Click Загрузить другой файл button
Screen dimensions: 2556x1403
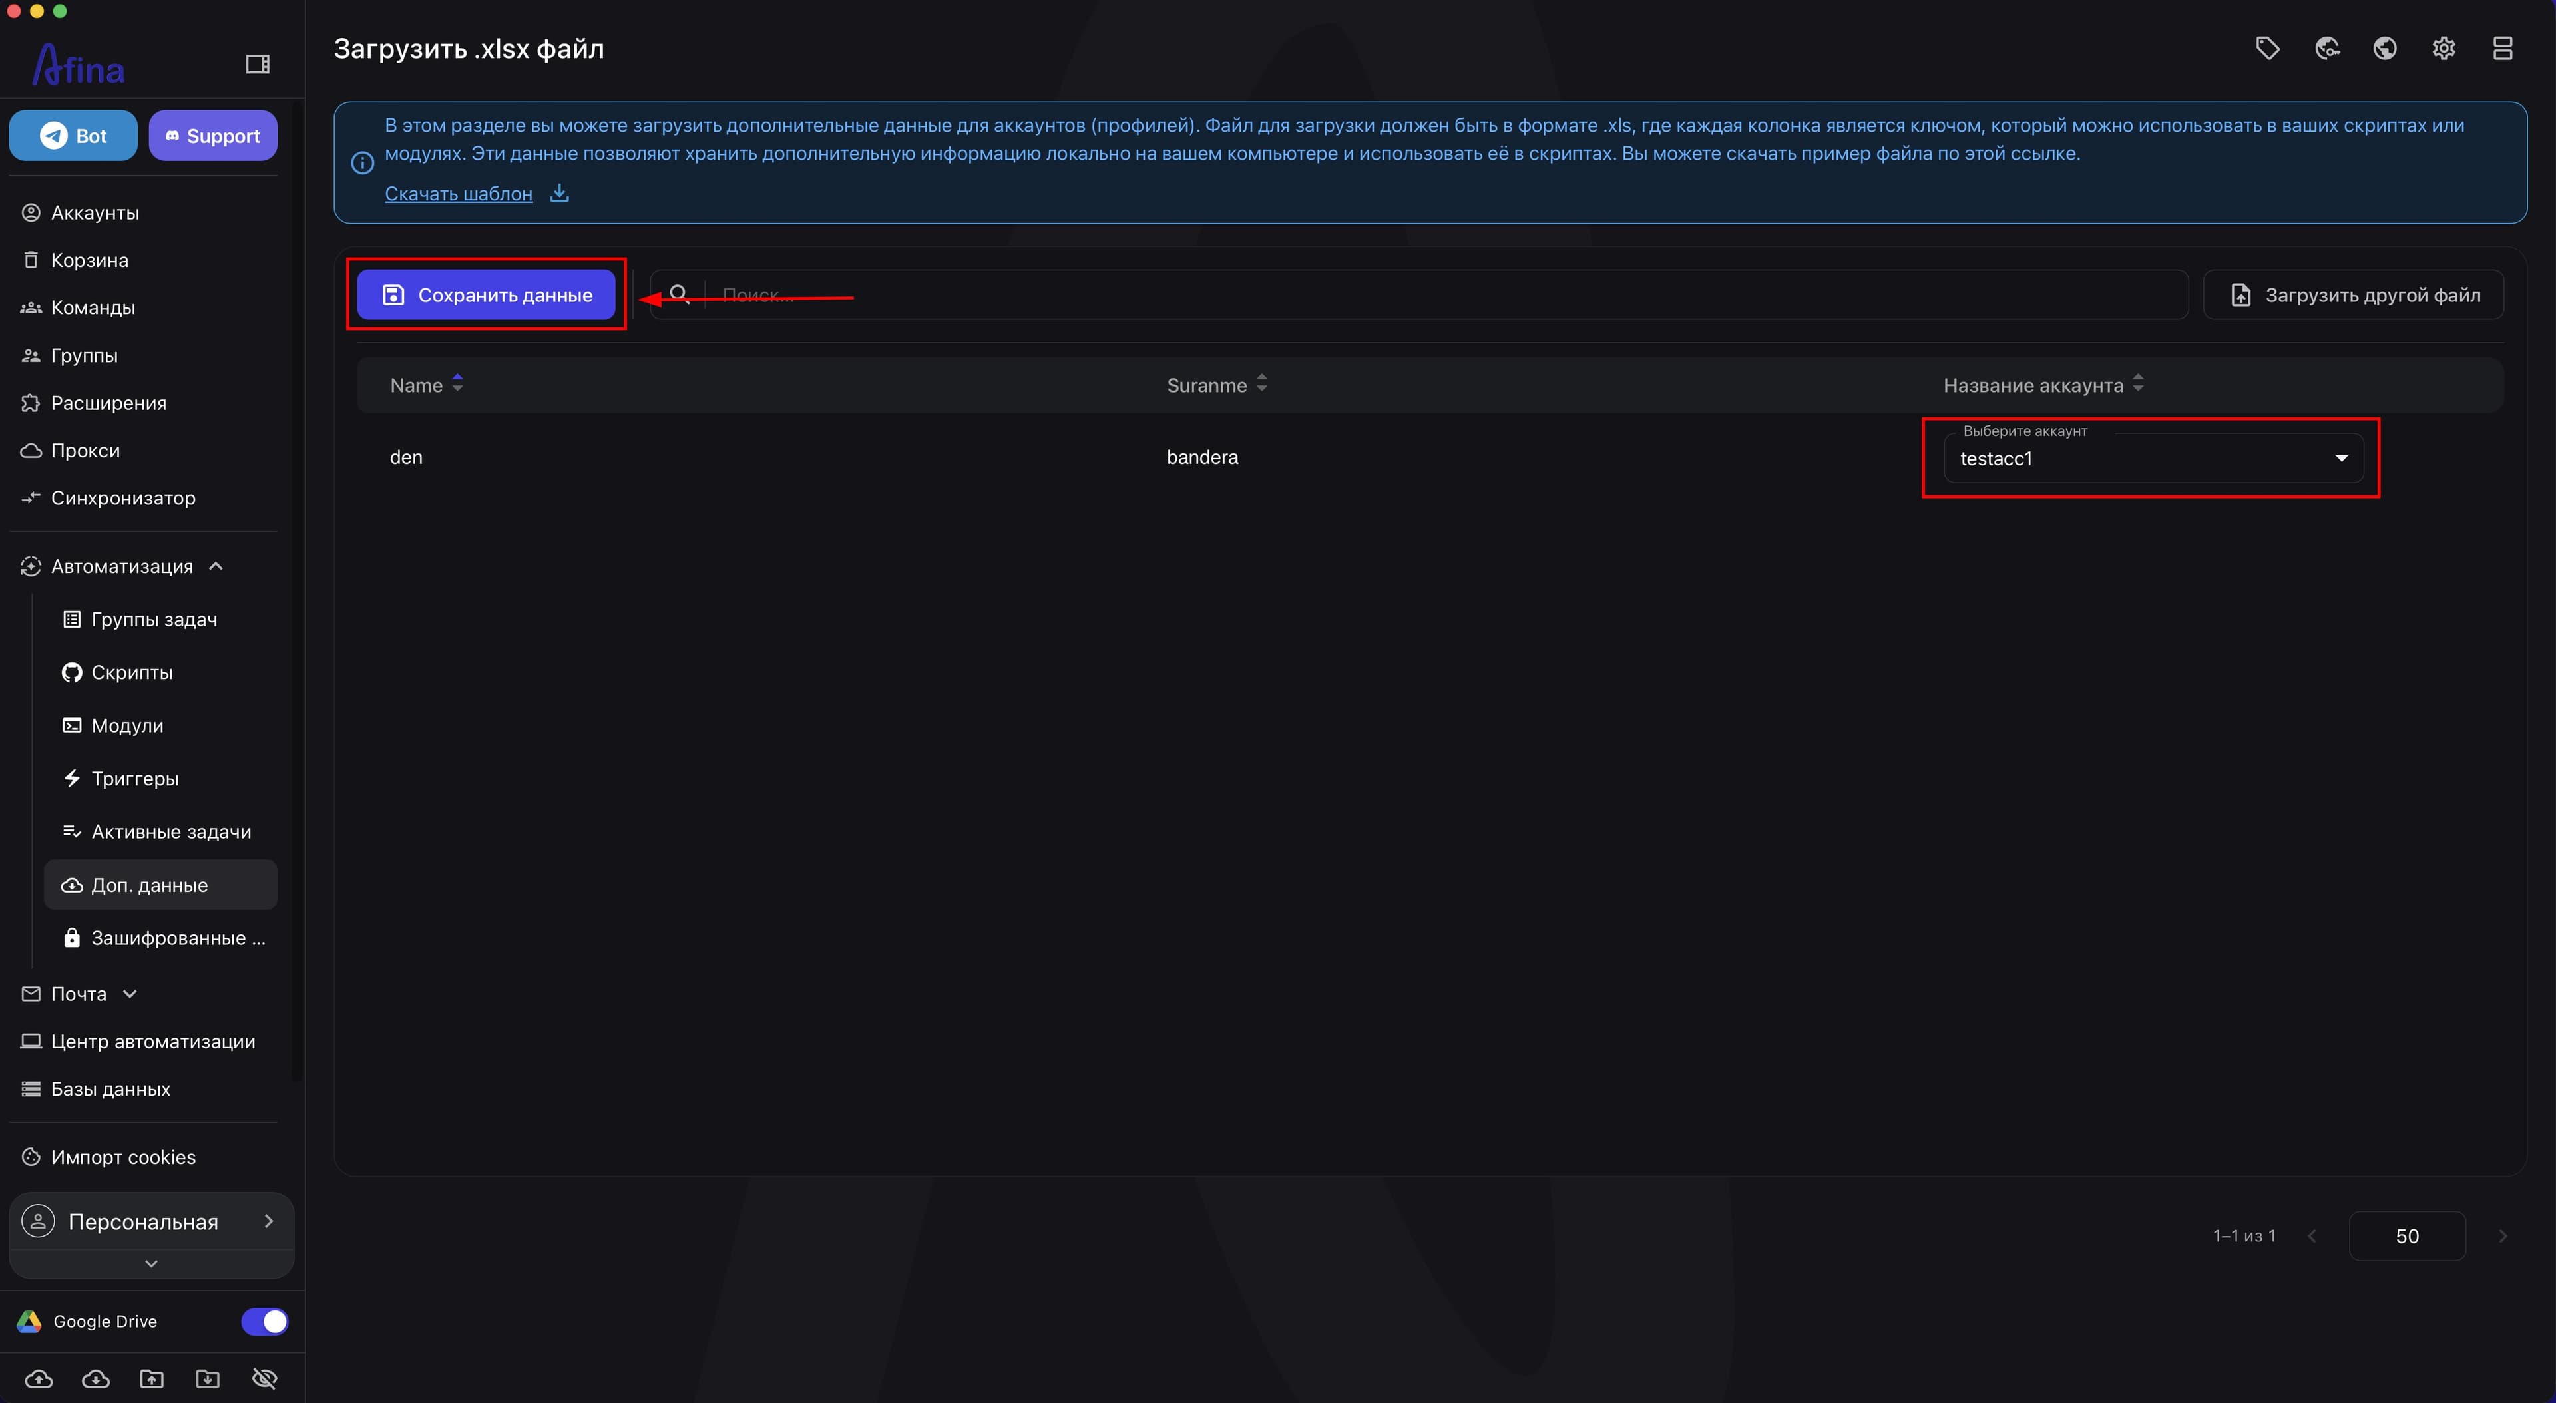pos(2354,295)
